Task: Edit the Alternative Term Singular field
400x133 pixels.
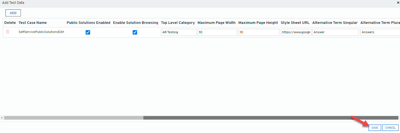Action: tap(336, 32)
